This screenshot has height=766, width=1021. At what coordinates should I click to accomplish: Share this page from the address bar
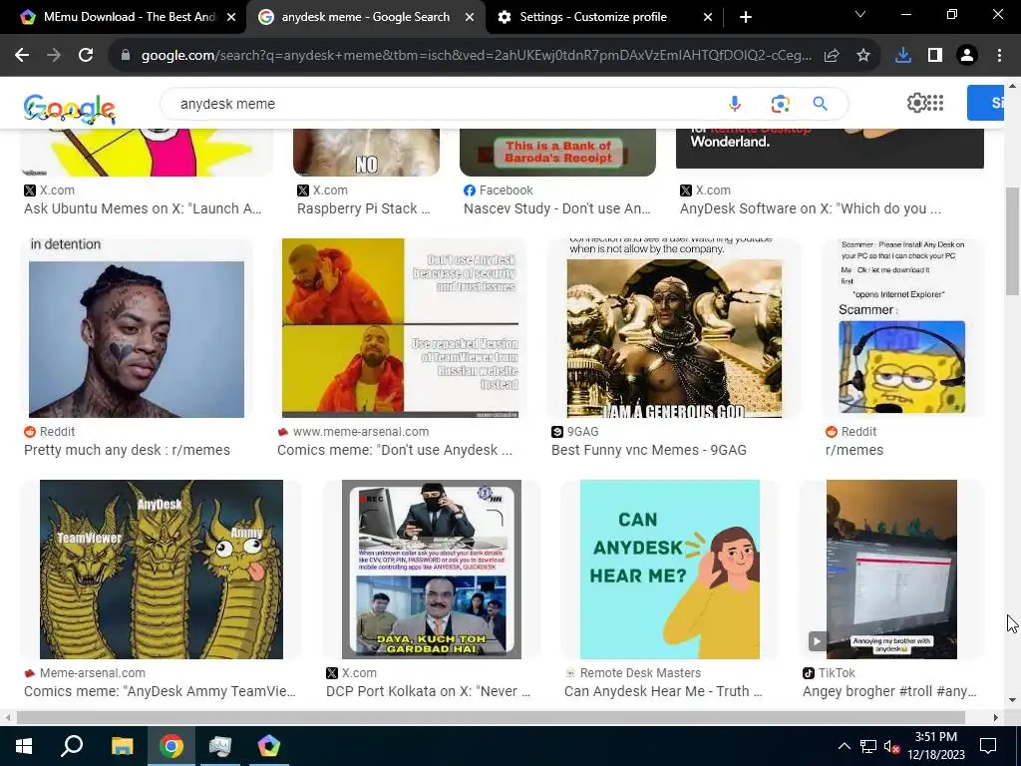pos(832,56)
